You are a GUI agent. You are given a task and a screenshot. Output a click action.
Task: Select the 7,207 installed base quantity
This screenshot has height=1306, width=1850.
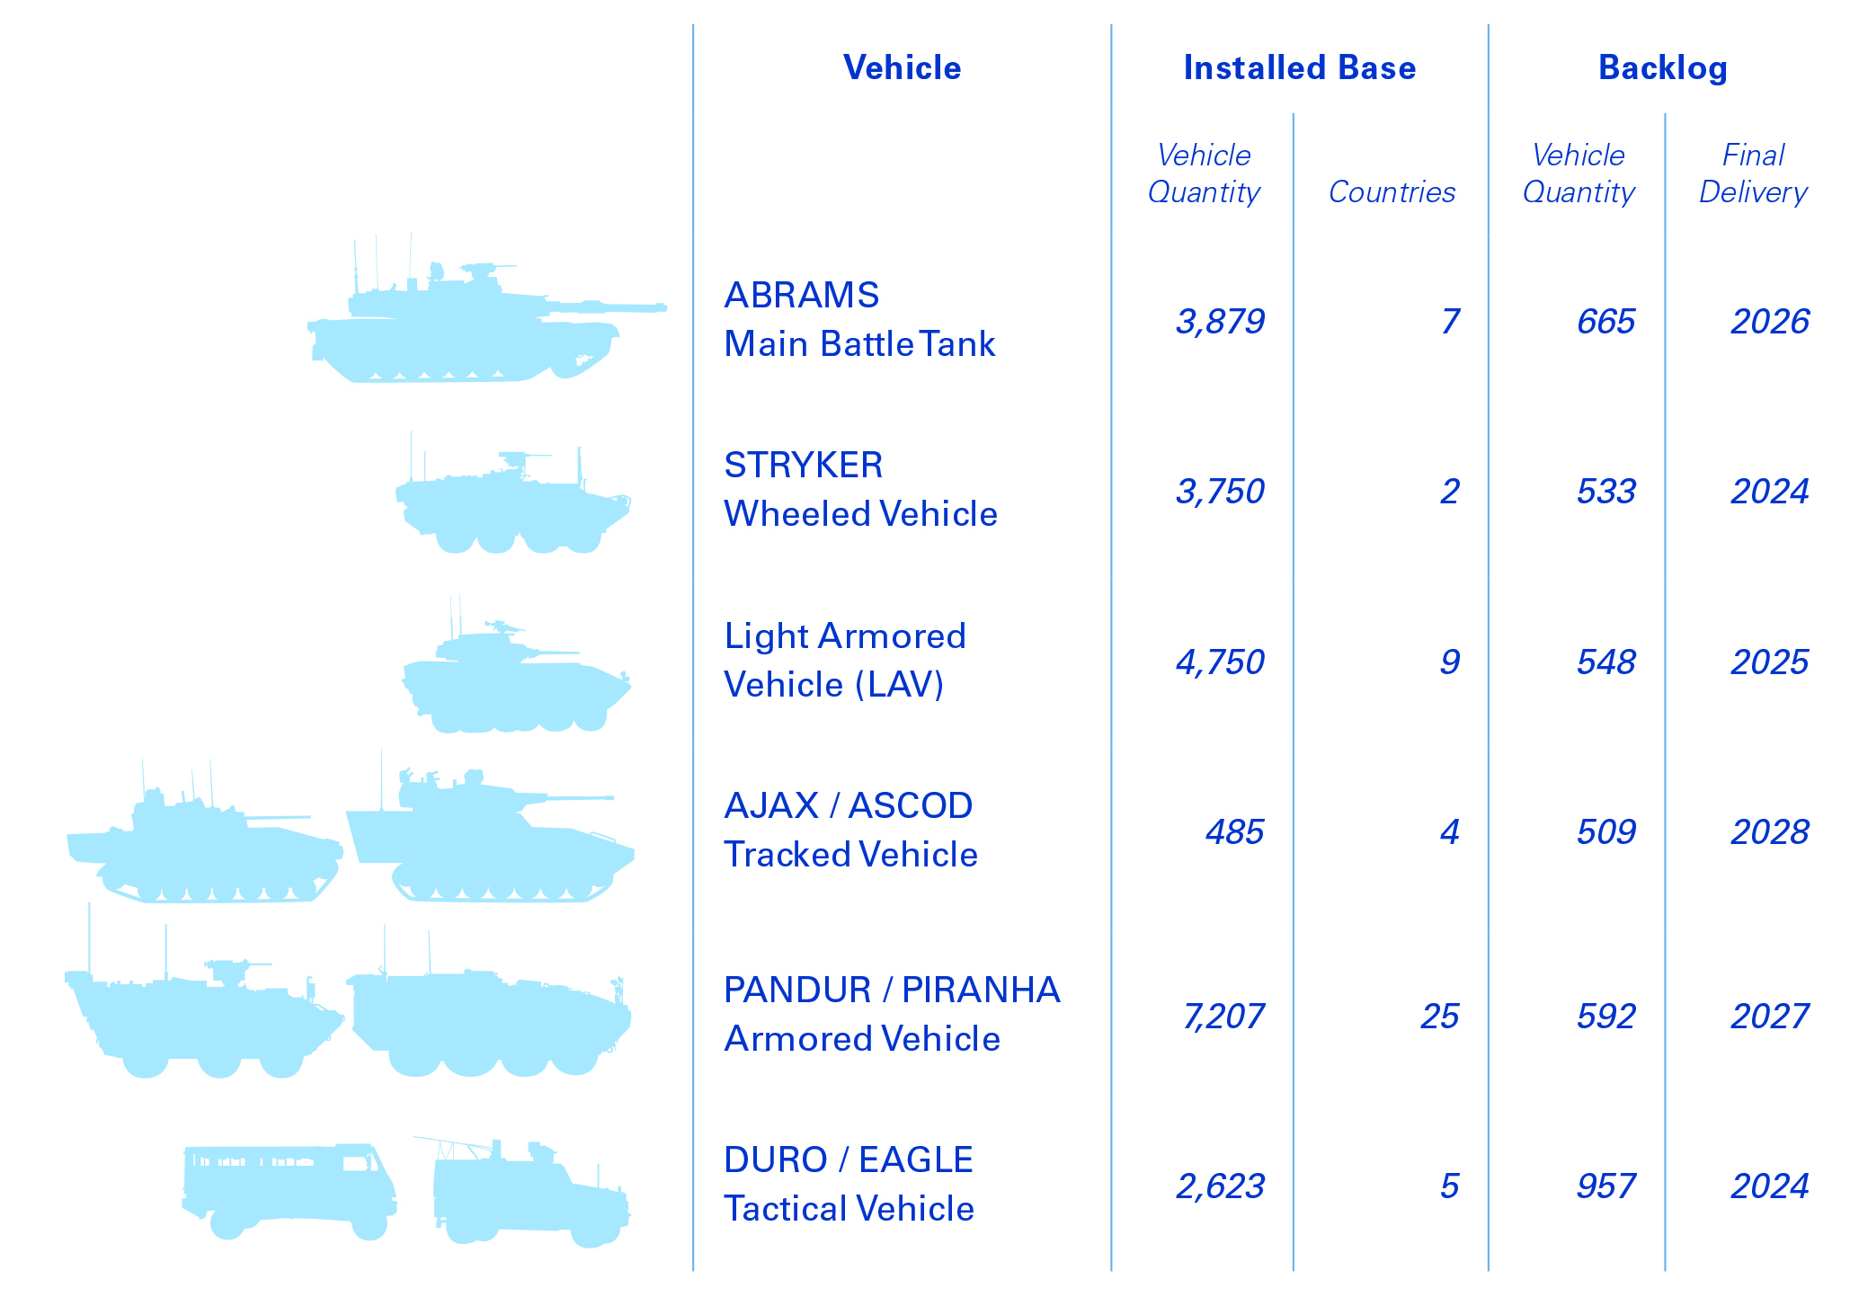pos(1223,1017)
